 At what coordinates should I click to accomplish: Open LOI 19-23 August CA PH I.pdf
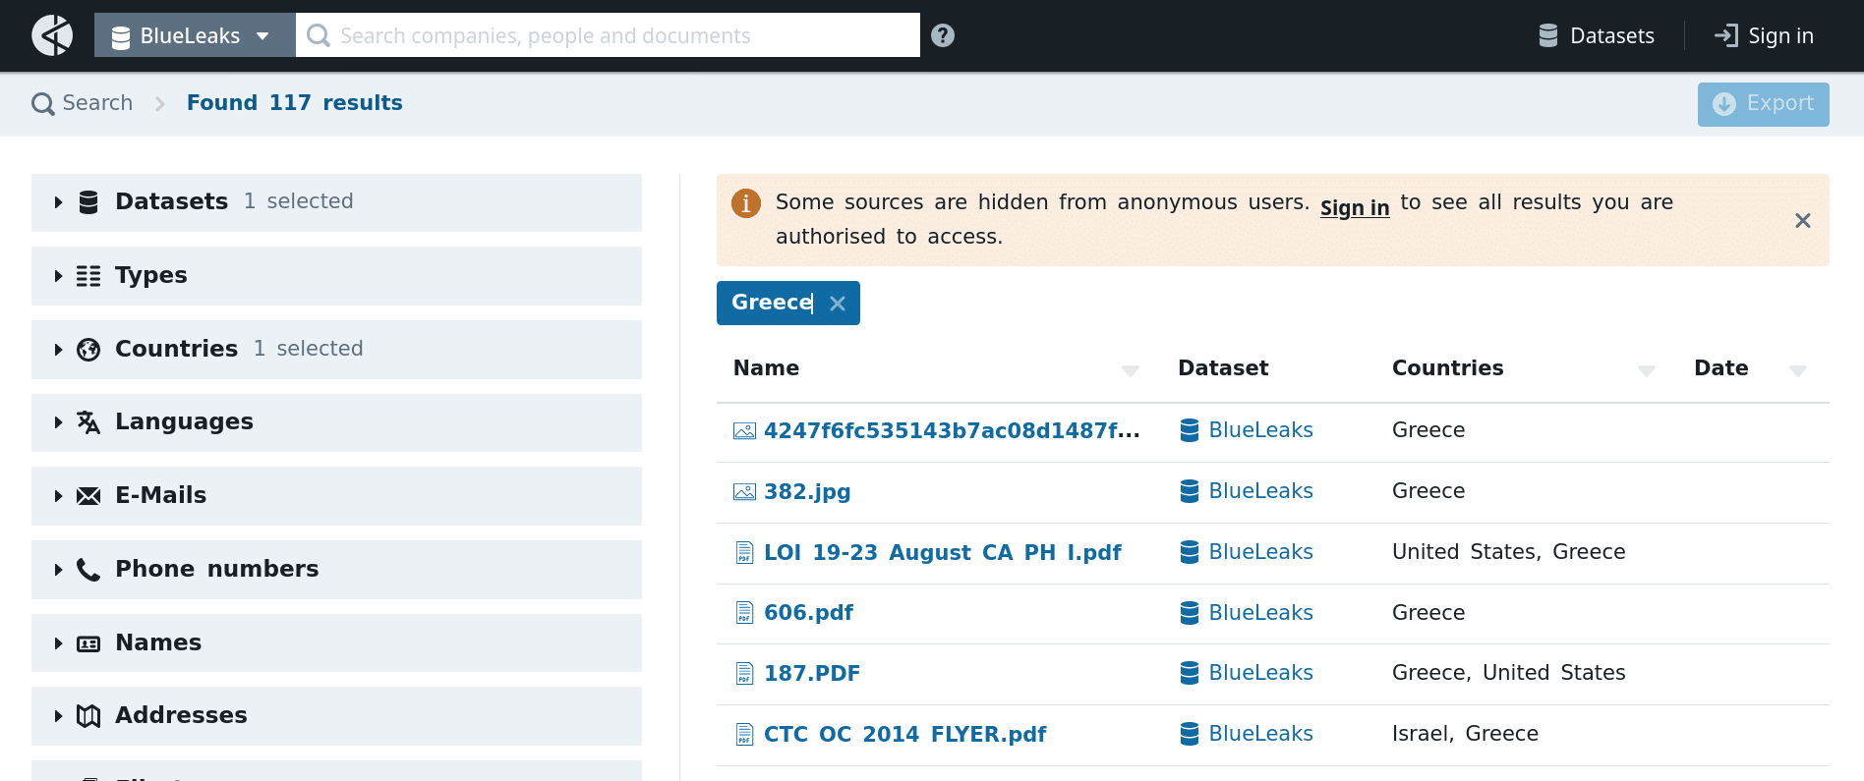942,552
